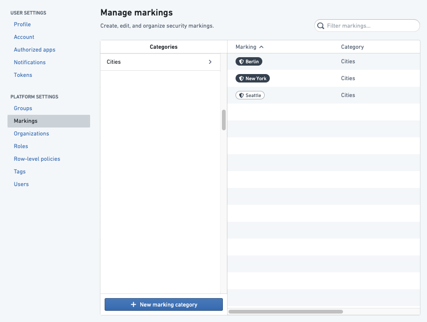Open Groups platform settings
The image size is (427, 322).
coord(23,108)
